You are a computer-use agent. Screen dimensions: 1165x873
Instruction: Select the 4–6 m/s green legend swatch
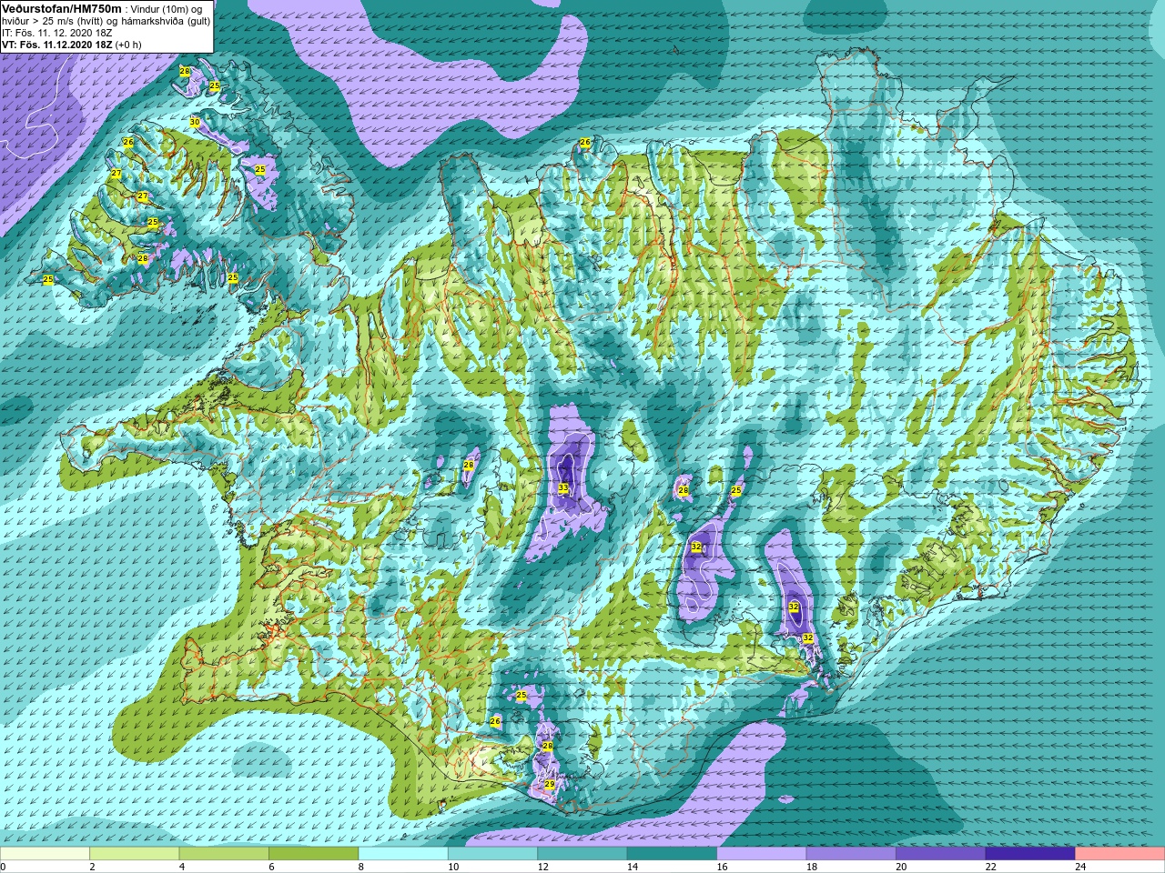(x=225, y=854)
